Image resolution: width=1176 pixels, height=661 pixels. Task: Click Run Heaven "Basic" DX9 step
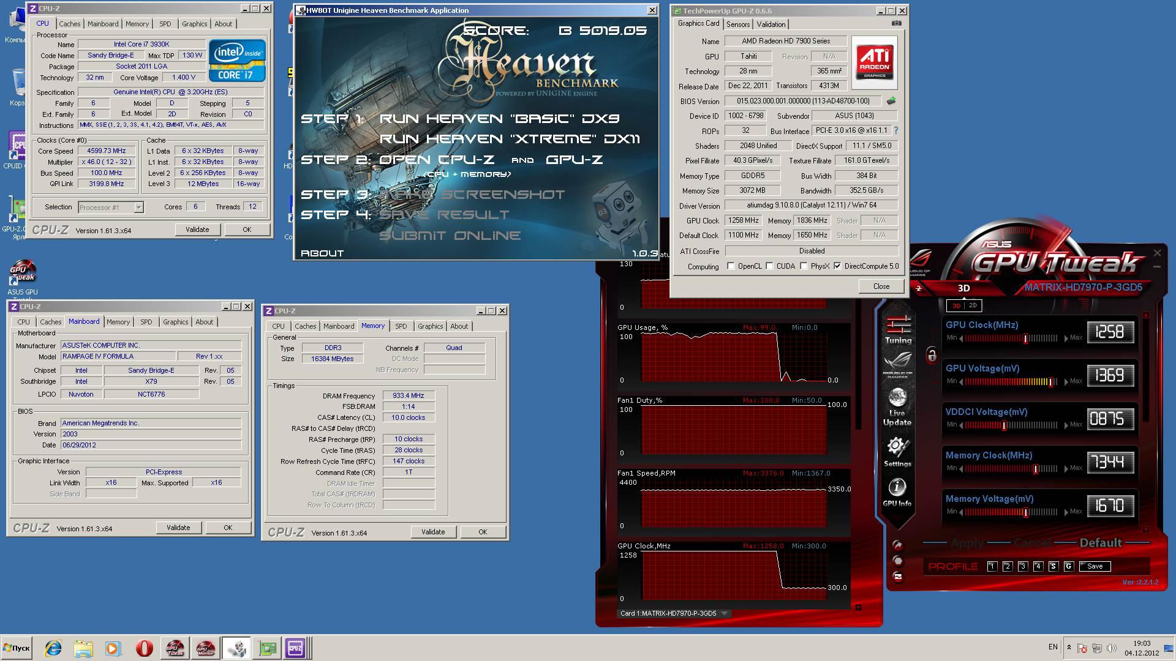click(x=499, y=119)
